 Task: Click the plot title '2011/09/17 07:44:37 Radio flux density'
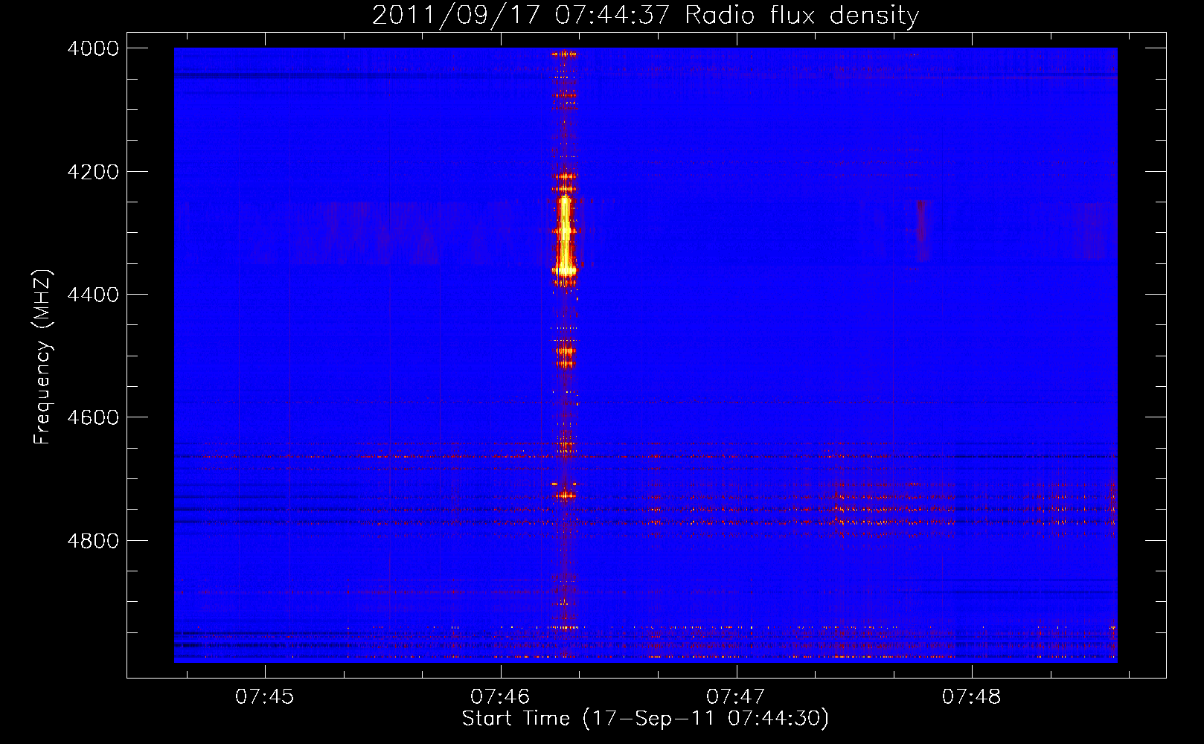pos(645,16)
